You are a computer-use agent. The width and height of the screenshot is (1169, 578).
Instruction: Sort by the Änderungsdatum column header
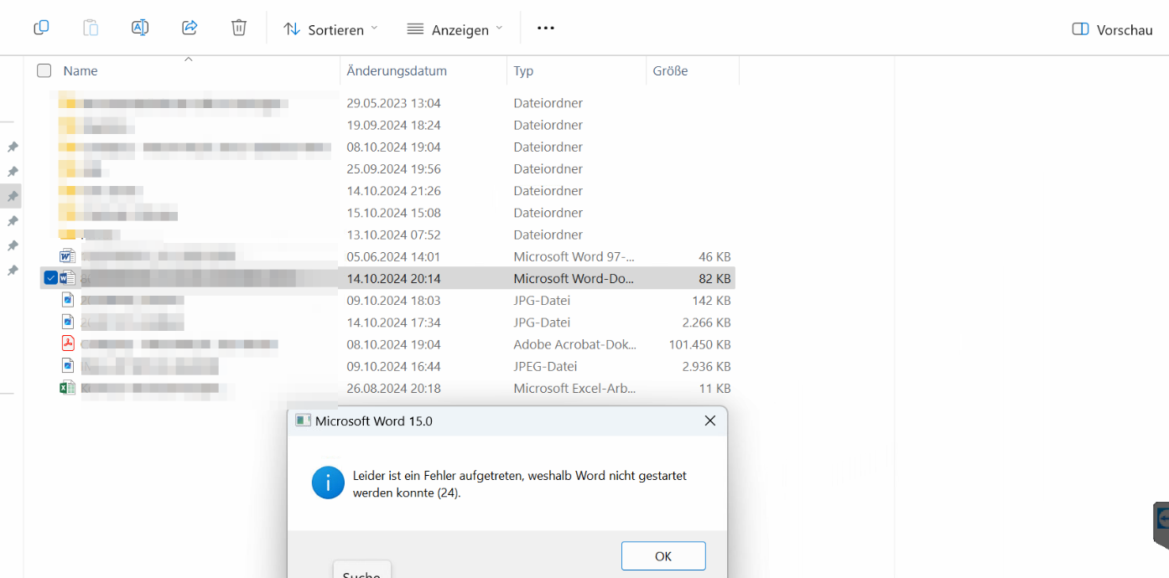pos(397,71)
